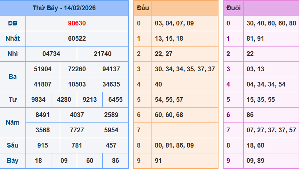
Task: Select the red special prize number 90630
Action: [77, 23]
